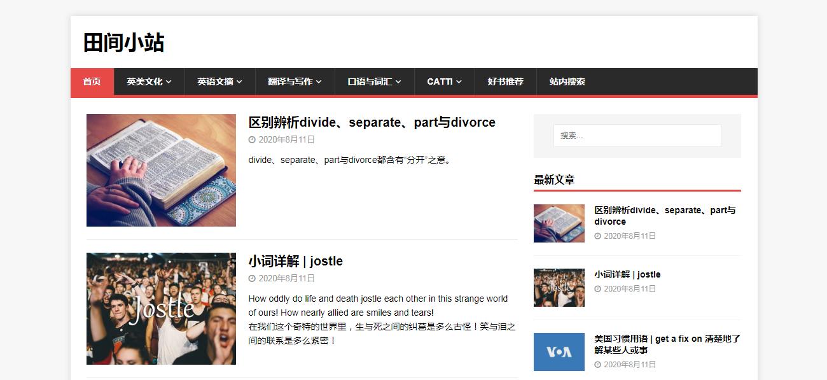Click excerpt text divide、separate、part与divorce都含有“分开”之意
The image size is (827, 380).
(x=351, y=160)
